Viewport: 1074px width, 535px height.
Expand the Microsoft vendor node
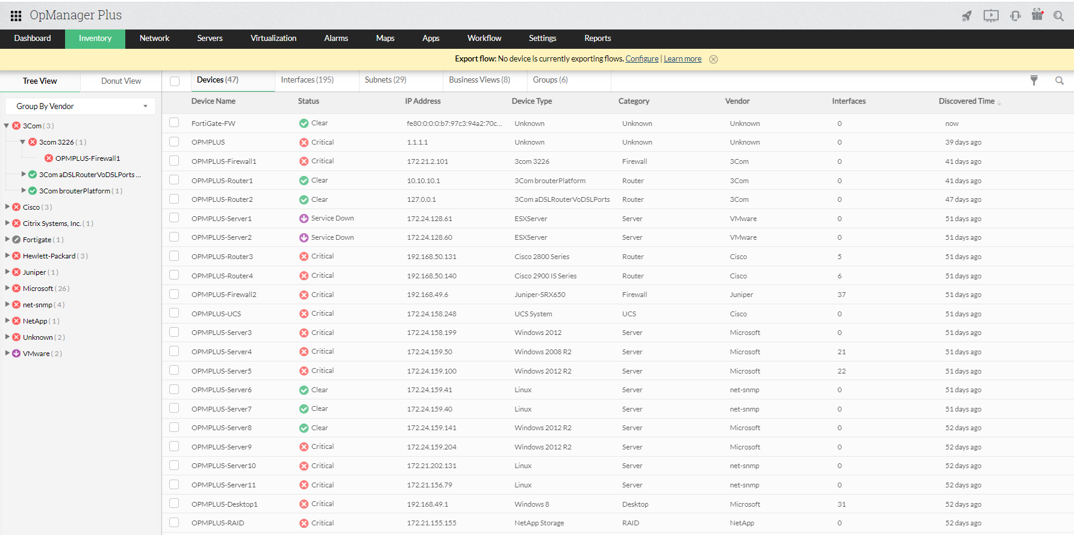pos(7,288)
